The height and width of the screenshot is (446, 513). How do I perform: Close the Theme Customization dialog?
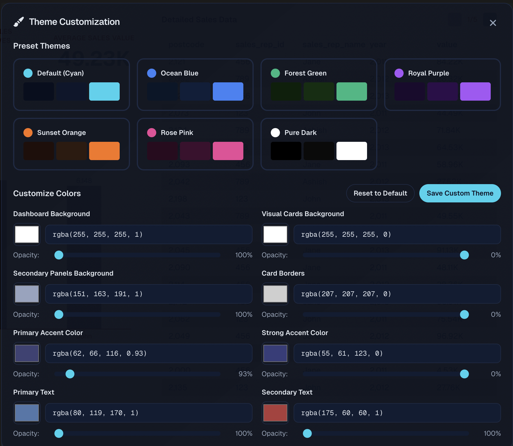pyautogui.click(x=493, y=23)
